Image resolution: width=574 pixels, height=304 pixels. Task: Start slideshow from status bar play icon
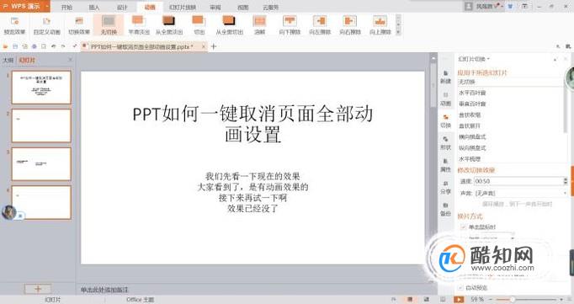click(459, 299)
